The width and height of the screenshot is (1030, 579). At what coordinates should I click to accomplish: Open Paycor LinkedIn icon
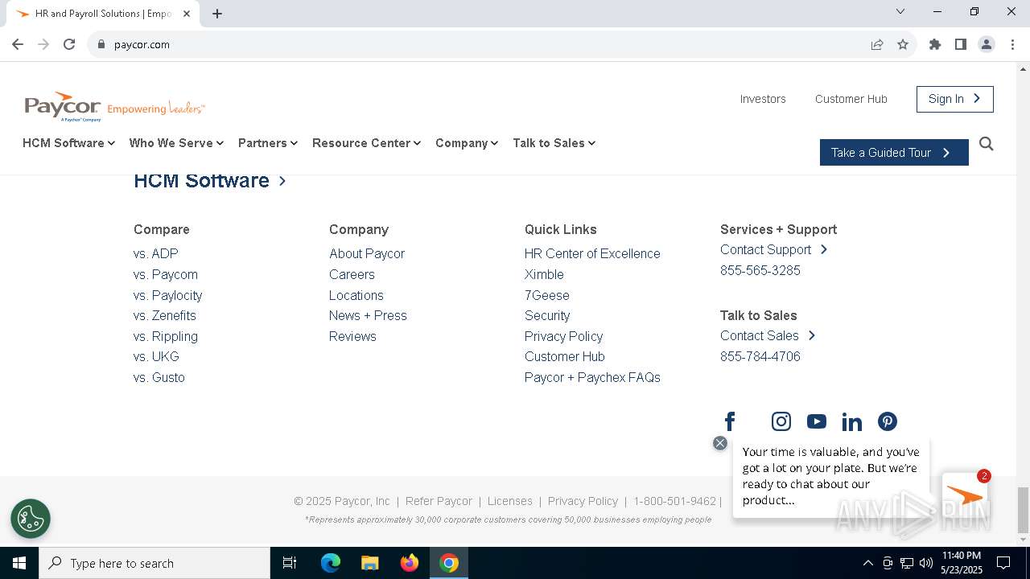point(852,421)
